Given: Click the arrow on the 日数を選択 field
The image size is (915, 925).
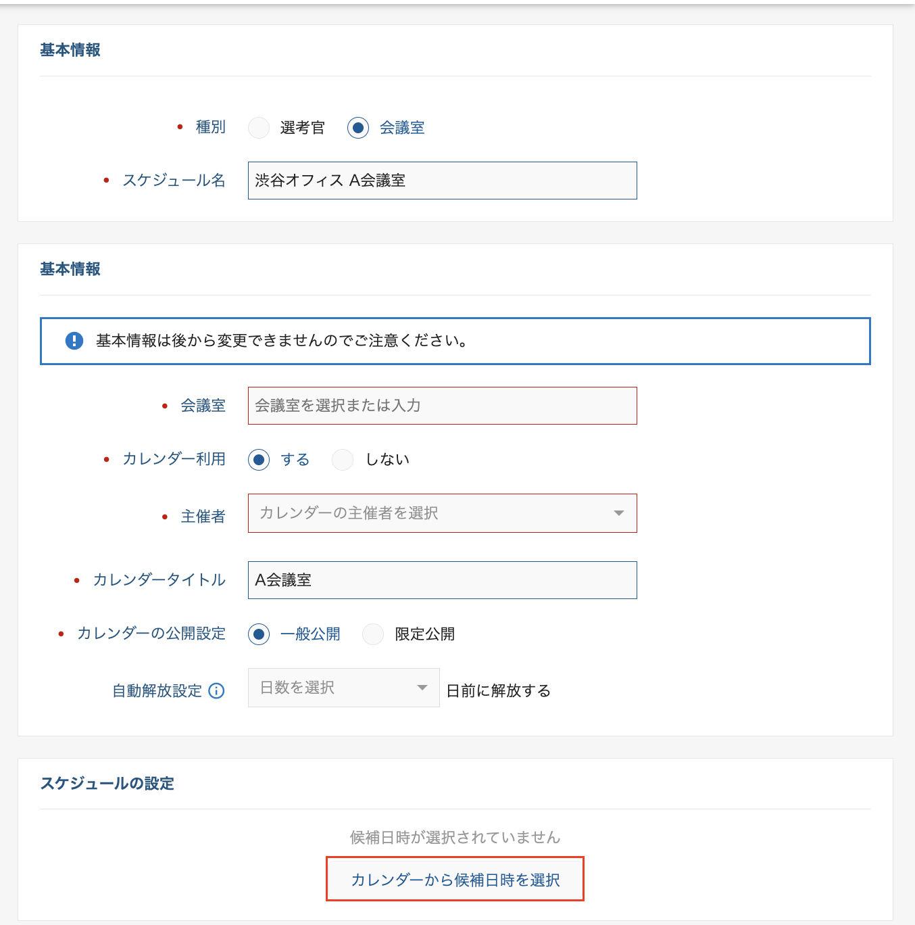Looking at the screenshot, I should (x=422, y=688).
